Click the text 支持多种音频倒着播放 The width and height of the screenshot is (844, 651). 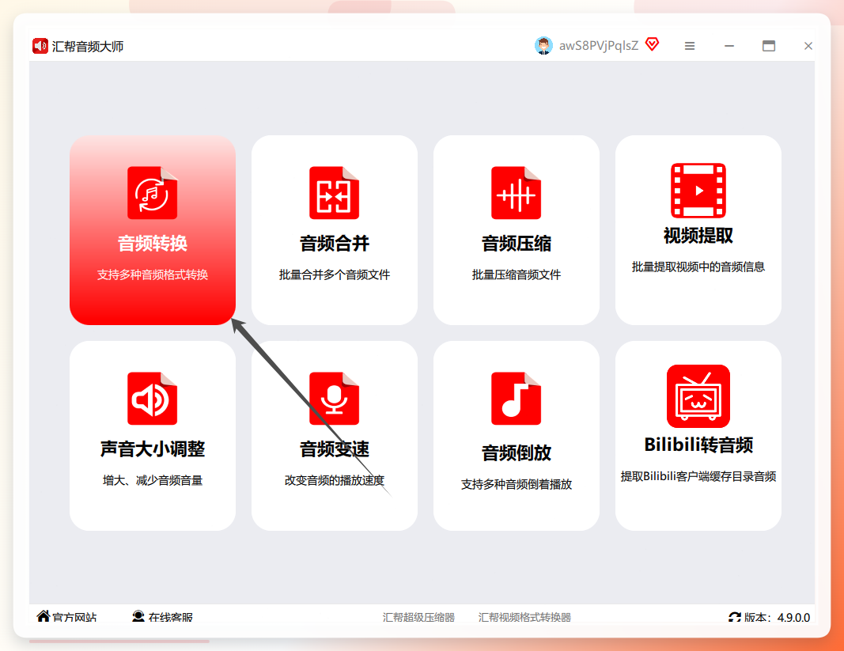(517, 484)
